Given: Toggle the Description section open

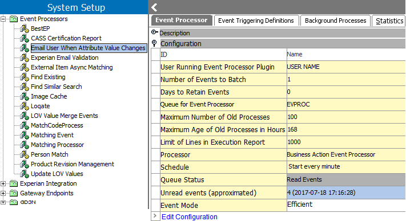Looking at the screenshot, I should [x=154, y=32].
